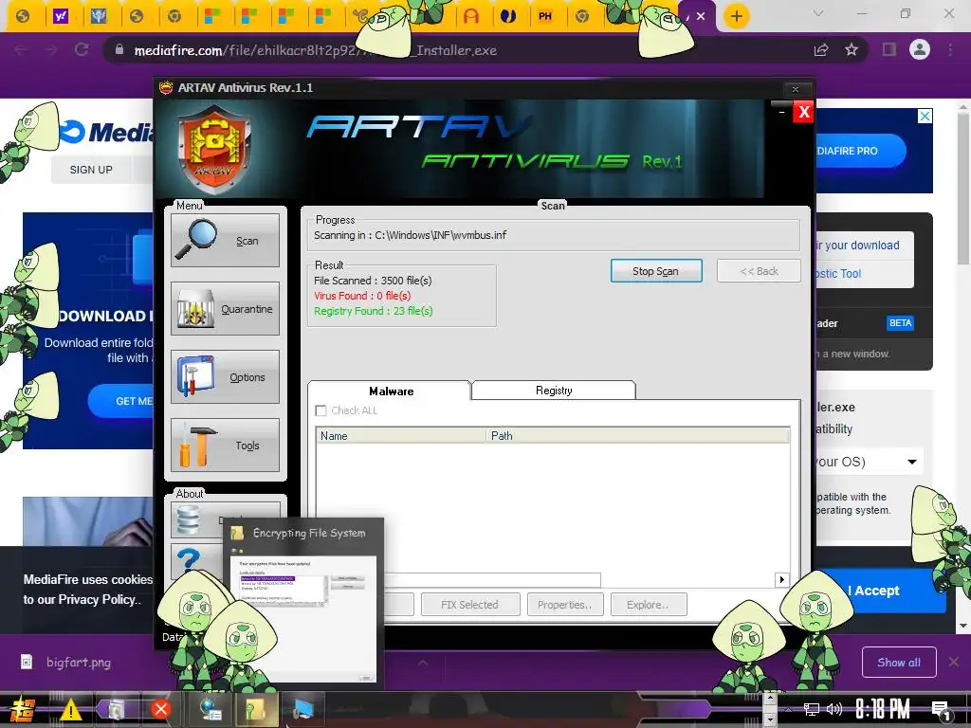Click the GET ME button on MediaFire banner
This screenshot has width=971, height=728.
pyautogui.click(x=121, y=401)
